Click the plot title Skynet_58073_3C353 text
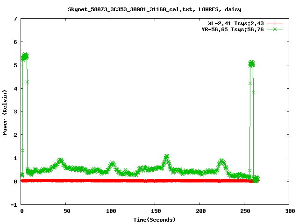Screen dimensions: 299x224 [x=155, y=9]
